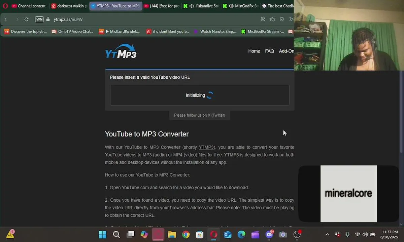Click the padlock site security icon

click(47, 19)
